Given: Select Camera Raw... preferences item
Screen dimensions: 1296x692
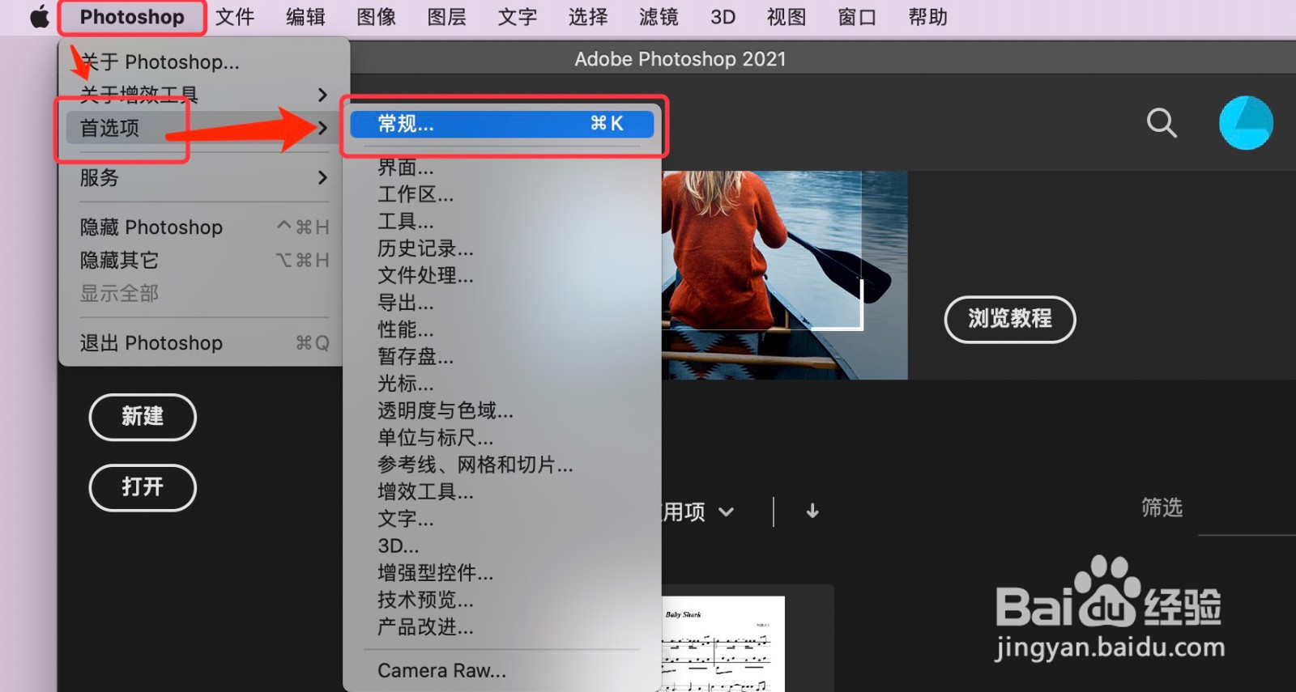Looking at the screenshot, I should tap(502, 671).
